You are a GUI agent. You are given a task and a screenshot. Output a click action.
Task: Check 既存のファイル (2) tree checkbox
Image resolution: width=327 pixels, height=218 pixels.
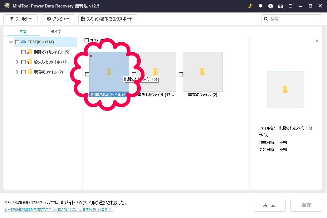(23, 72)
